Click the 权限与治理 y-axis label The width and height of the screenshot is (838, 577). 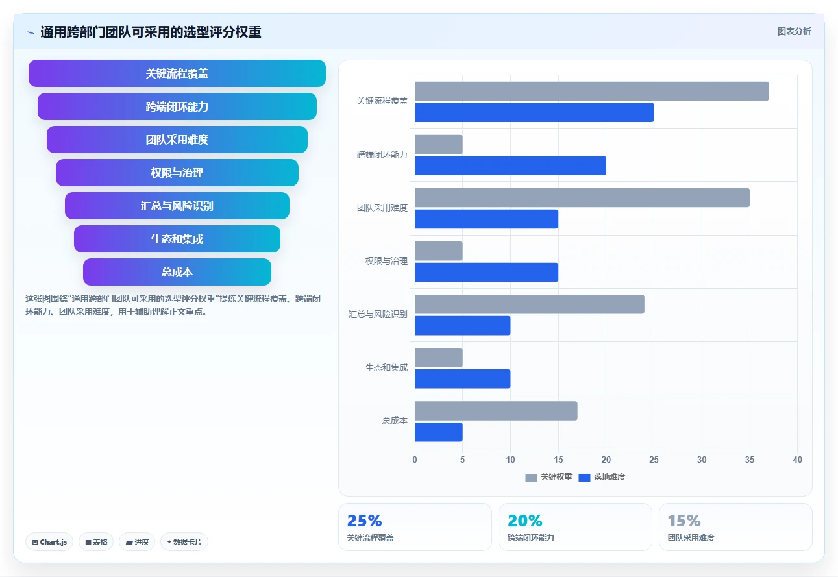coord(386,261)
